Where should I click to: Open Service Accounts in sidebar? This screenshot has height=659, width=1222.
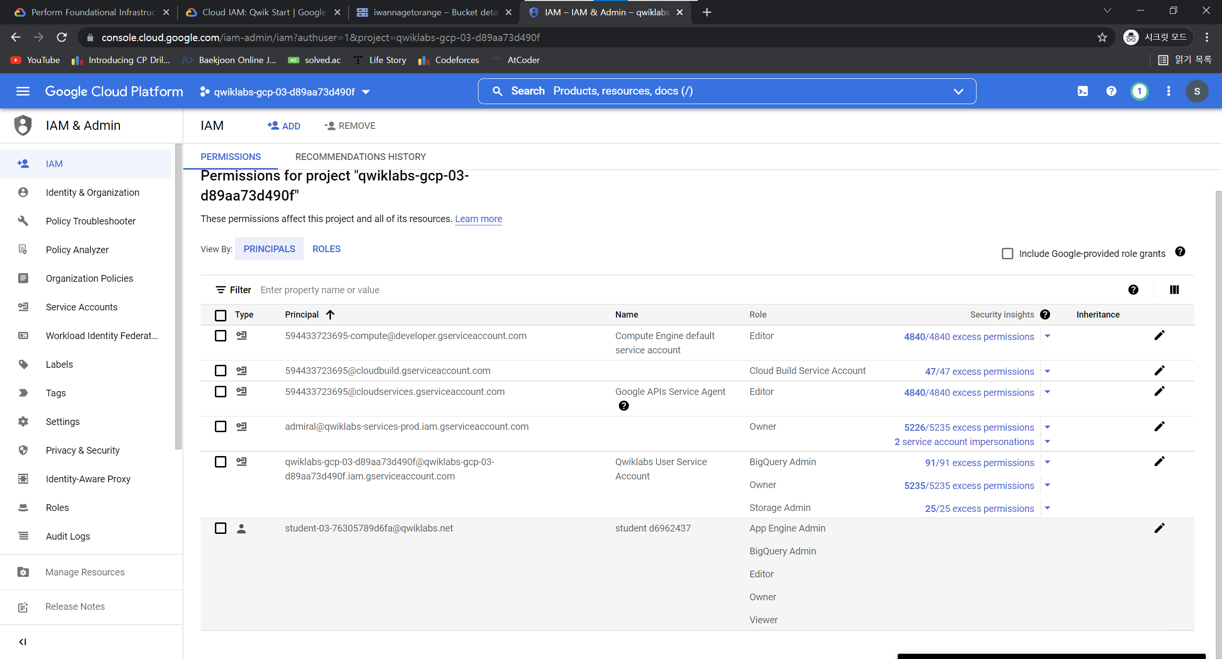pyautogui.click(x=81, y=307)
